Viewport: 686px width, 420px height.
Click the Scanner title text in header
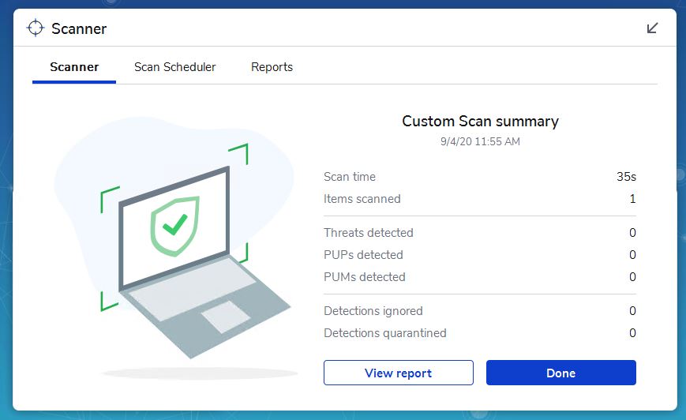coord(79,29)
